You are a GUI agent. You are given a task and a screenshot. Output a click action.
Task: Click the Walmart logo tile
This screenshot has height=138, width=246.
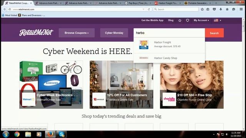tap(28, 99)
